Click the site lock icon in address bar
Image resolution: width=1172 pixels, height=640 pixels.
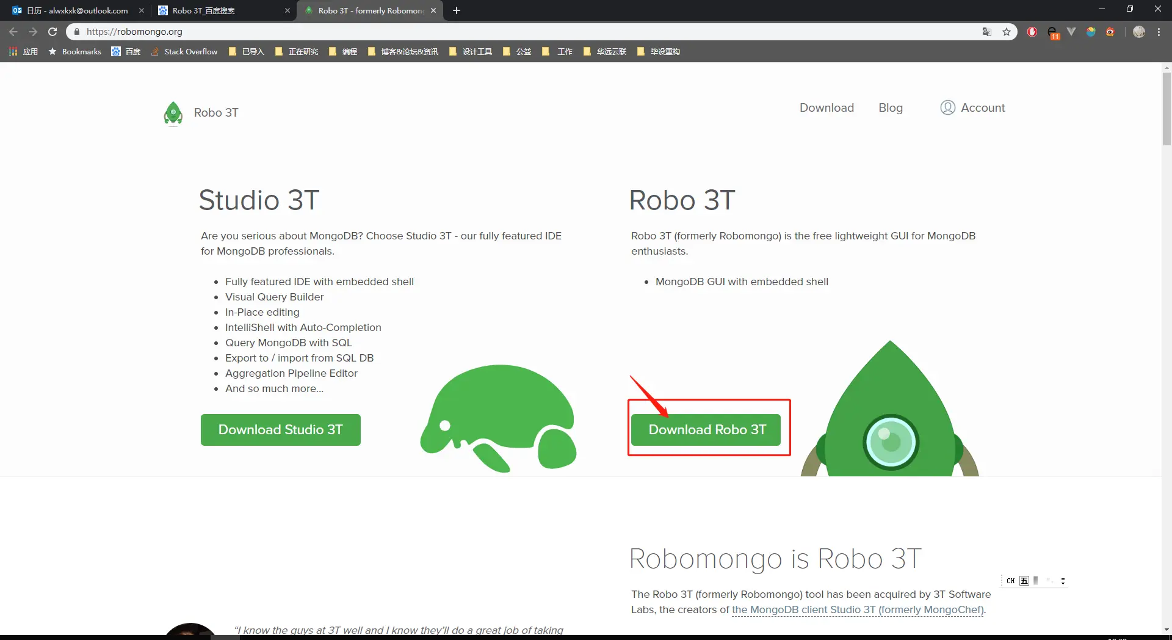(77, 32)
